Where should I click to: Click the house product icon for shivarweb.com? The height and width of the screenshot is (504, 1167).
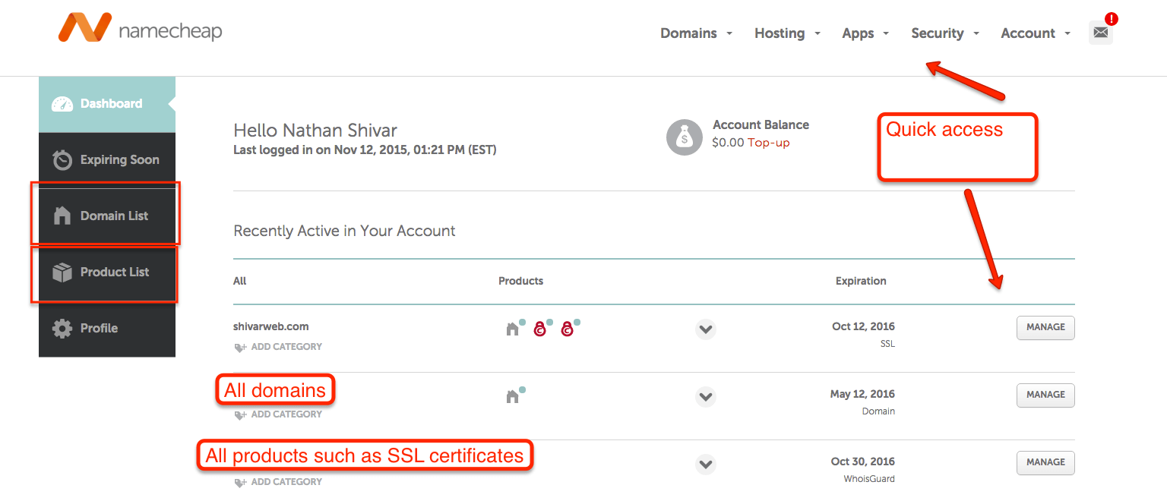pyautogui.click(x=513, y=329)
